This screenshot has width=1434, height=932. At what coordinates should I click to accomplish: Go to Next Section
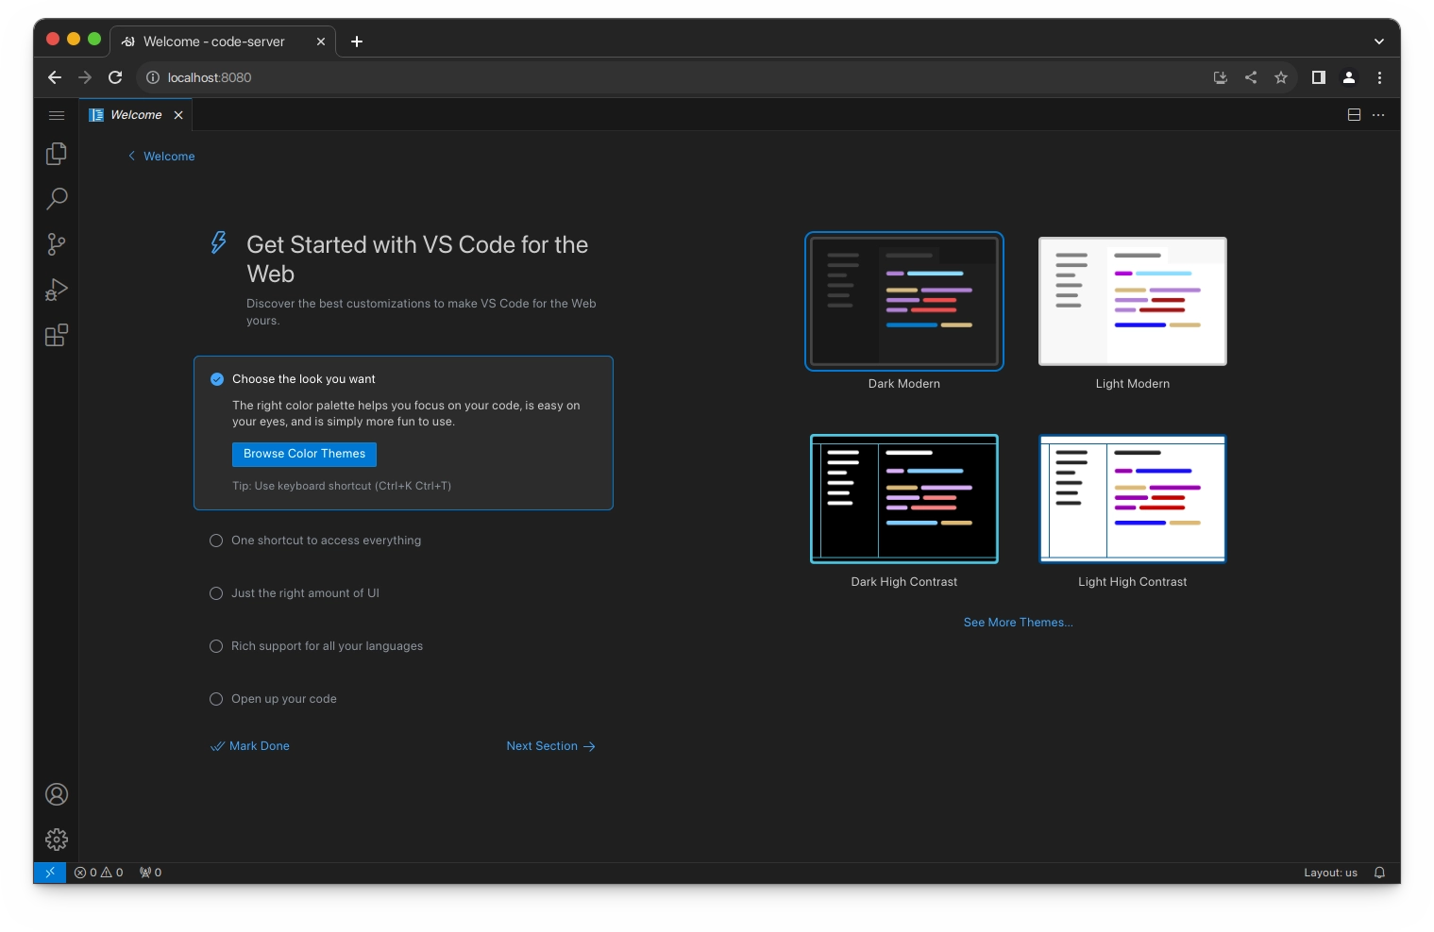tap(550, 746)
